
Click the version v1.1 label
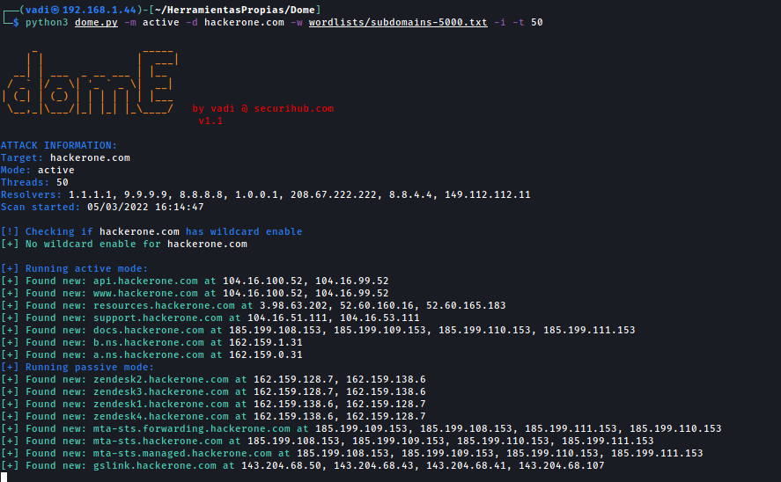210,120
